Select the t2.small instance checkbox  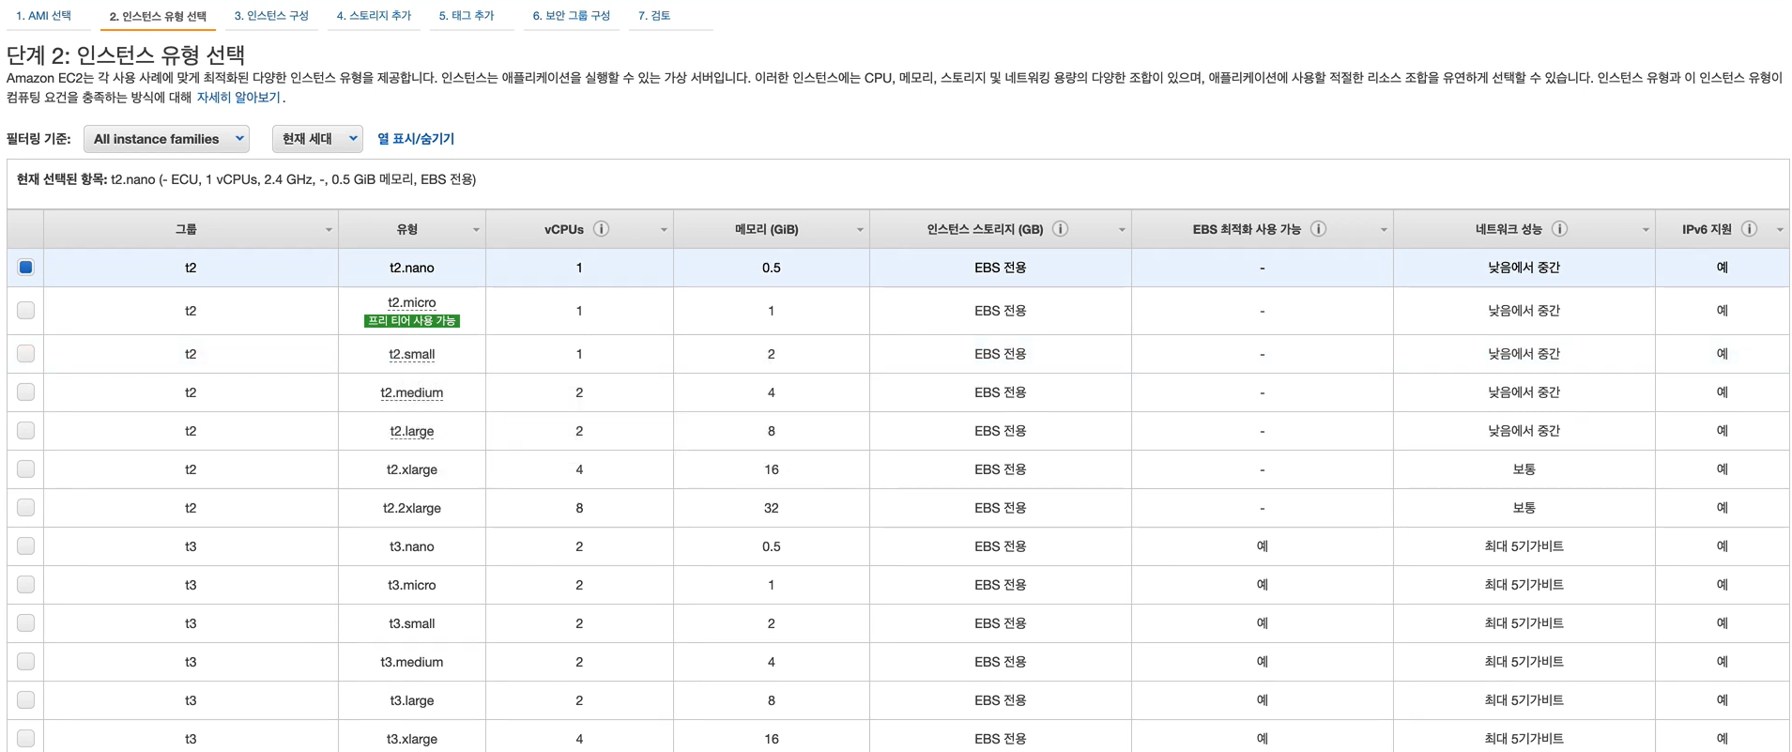point(26,354)
